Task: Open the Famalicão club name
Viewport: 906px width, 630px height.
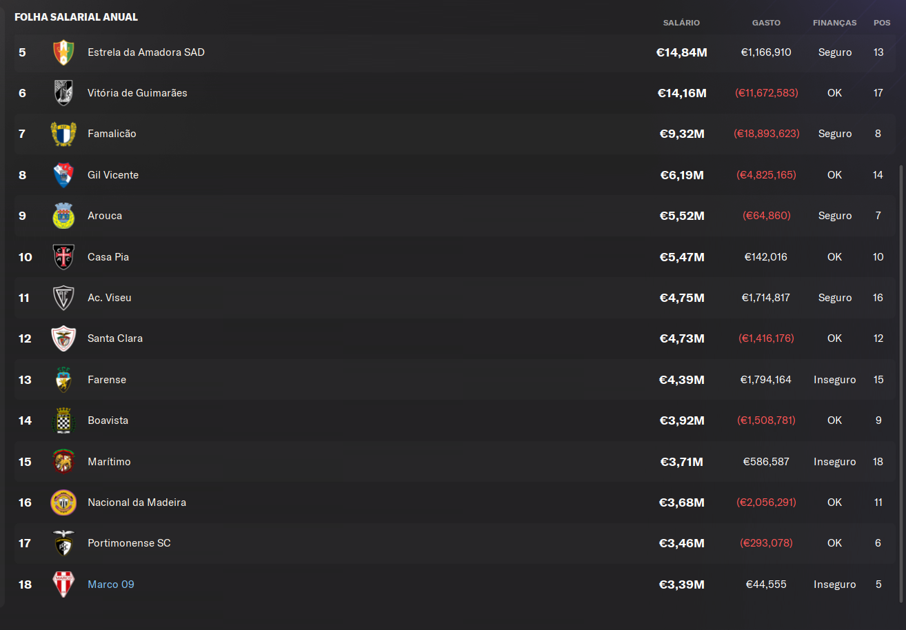Action: coord(112,134)
